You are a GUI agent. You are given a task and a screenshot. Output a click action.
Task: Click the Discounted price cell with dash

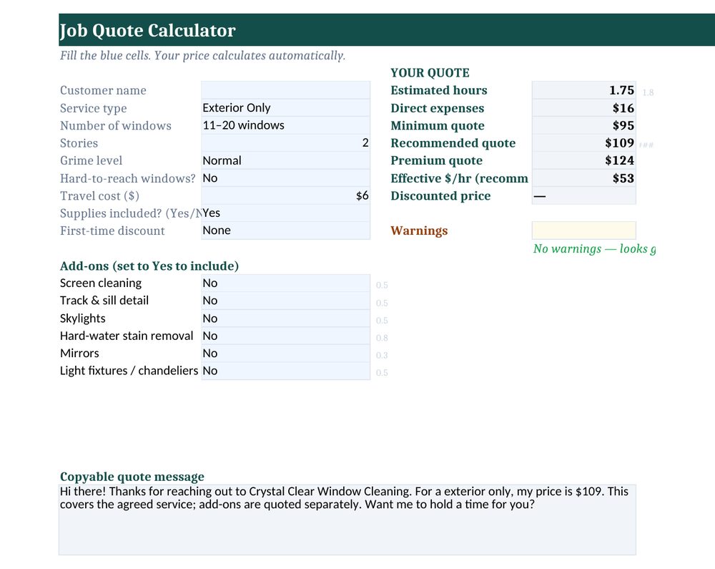(583, 195)
